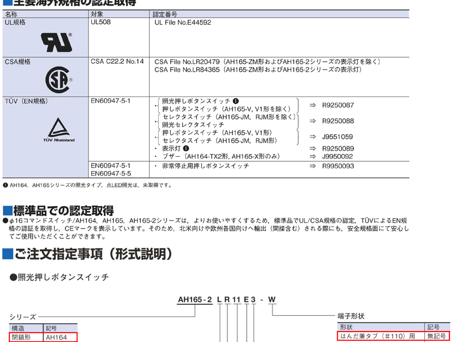The width and height of the screenshot is (456, 342).
Task: Click the 'EN60947-5-5' standard text
Action: point(111,173)
